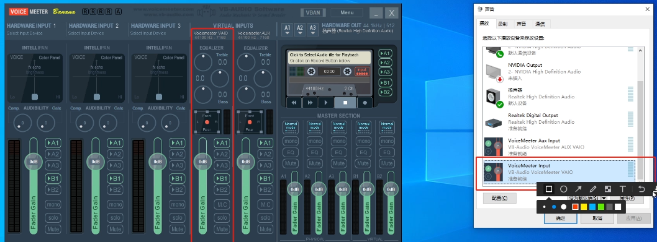Enable solo on Hardware Input 1 strip

[x=53, y=218]
